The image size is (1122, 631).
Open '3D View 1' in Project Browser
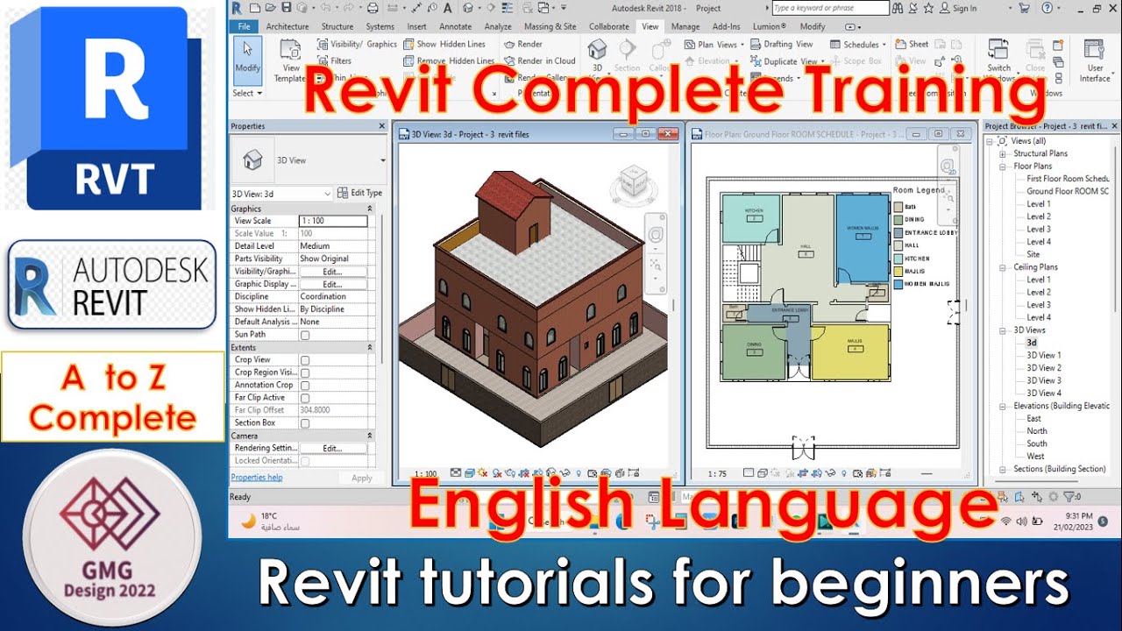pos(1043,355)
